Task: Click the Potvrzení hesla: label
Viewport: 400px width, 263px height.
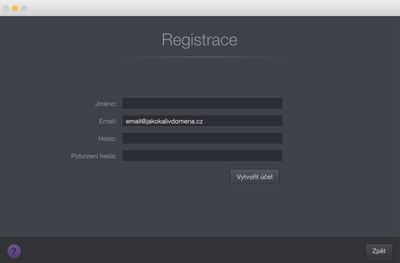Action: (94, 156)
